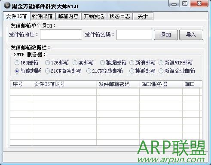
Task: Go to the 开始发送 tab
Action: [x=94, y=16]
